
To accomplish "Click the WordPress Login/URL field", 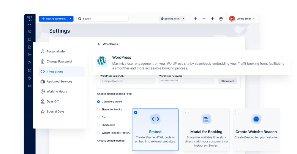I will (x=128, y=81).
